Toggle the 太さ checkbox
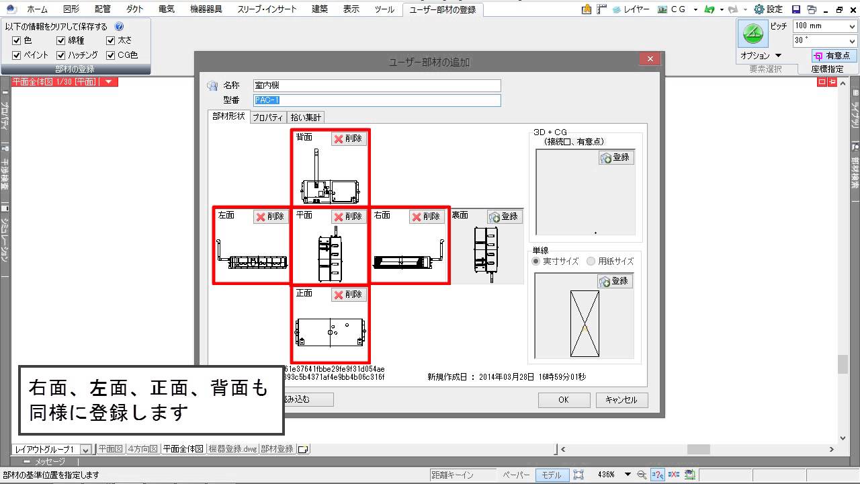The image size is (860, 484). coord(111,40)
